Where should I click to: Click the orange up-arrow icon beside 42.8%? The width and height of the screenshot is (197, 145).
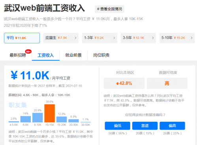(117, 84)
